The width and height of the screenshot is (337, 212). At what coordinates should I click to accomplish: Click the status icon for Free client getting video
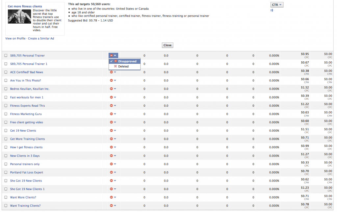click(x=111, y=122)
